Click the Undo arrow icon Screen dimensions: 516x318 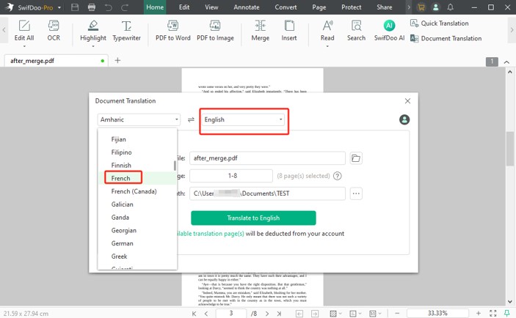109,7
